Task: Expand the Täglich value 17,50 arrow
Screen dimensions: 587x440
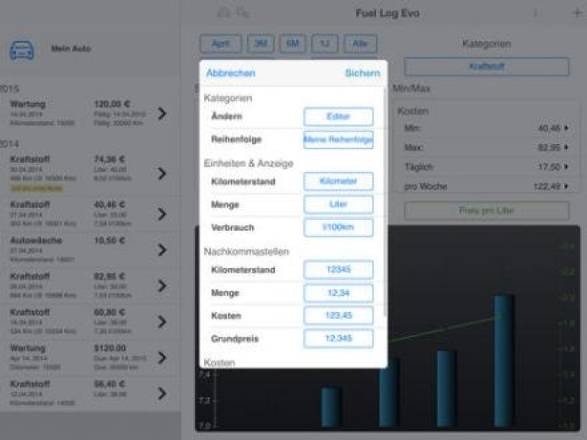Action: [567, 167]
